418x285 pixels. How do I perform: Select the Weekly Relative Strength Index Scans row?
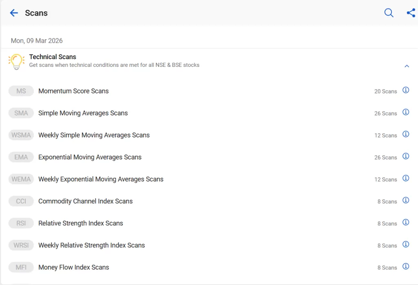pos(91,245)
